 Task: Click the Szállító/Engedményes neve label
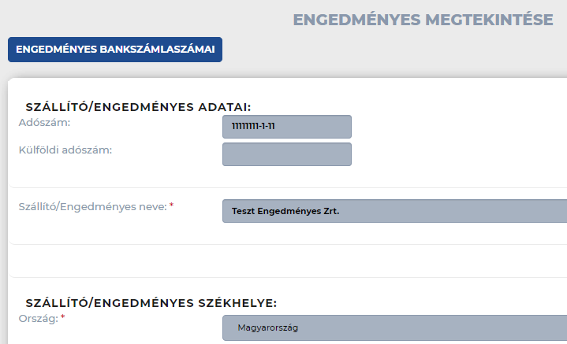pyautogui.click(x=93, y=207)
